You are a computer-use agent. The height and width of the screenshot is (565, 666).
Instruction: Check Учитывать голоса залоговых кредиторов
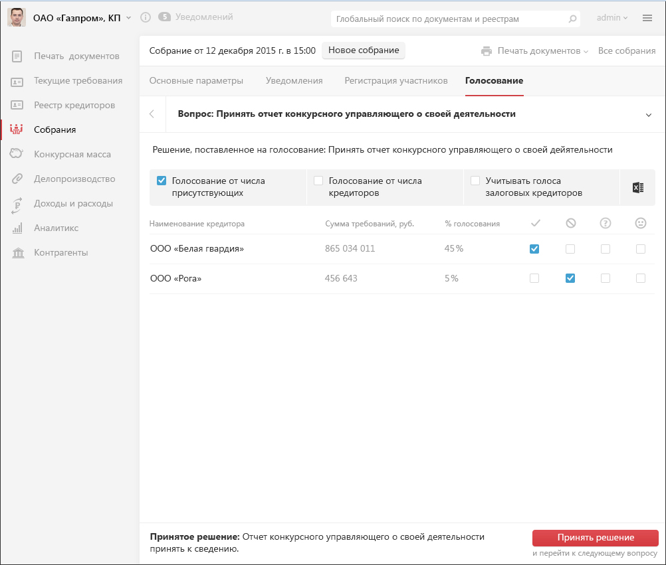[475, 181]
